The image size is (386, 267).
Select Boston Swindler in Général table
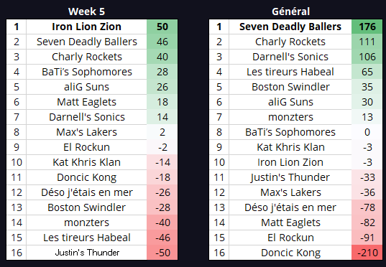pos(290,87)
